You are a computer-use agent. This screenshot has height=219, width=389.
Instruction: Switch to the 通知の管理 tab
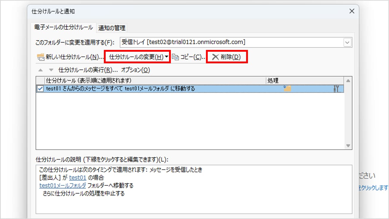tap(112, 28)
